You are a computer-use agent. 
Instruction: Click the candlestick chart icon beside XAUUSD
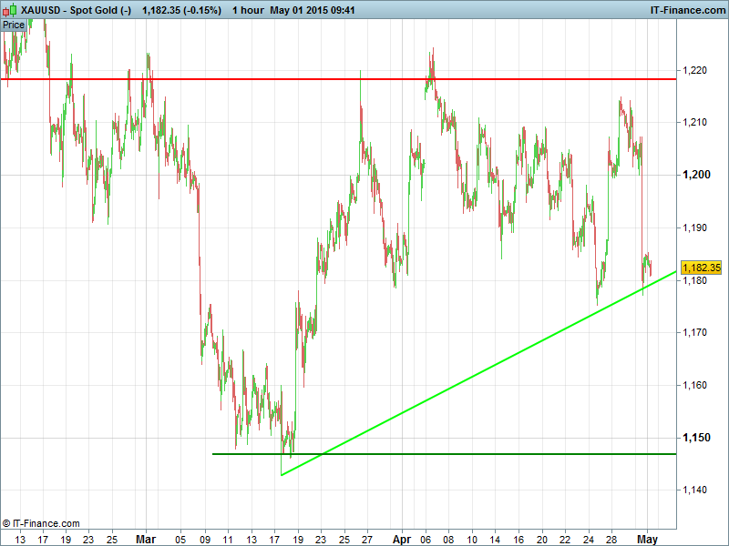(x=11, y=10)
